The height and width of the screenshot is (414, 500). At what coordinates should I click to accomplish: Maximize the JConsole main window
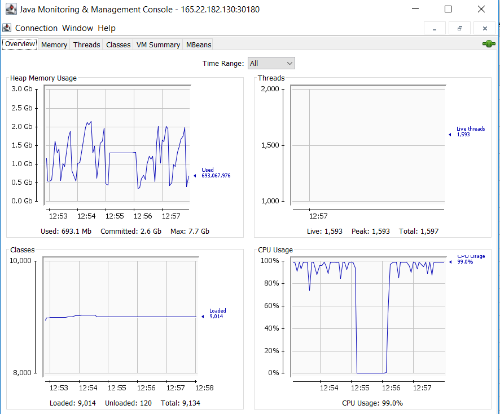pyautogui.click(x=448, y=10)
